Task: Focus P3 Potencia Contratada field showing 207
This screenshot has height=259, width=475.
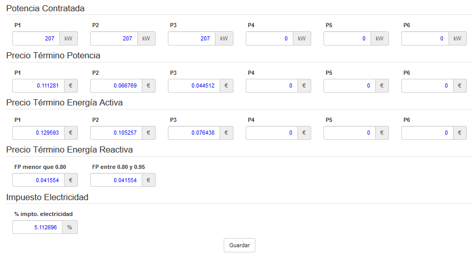Action: (191, 39)
